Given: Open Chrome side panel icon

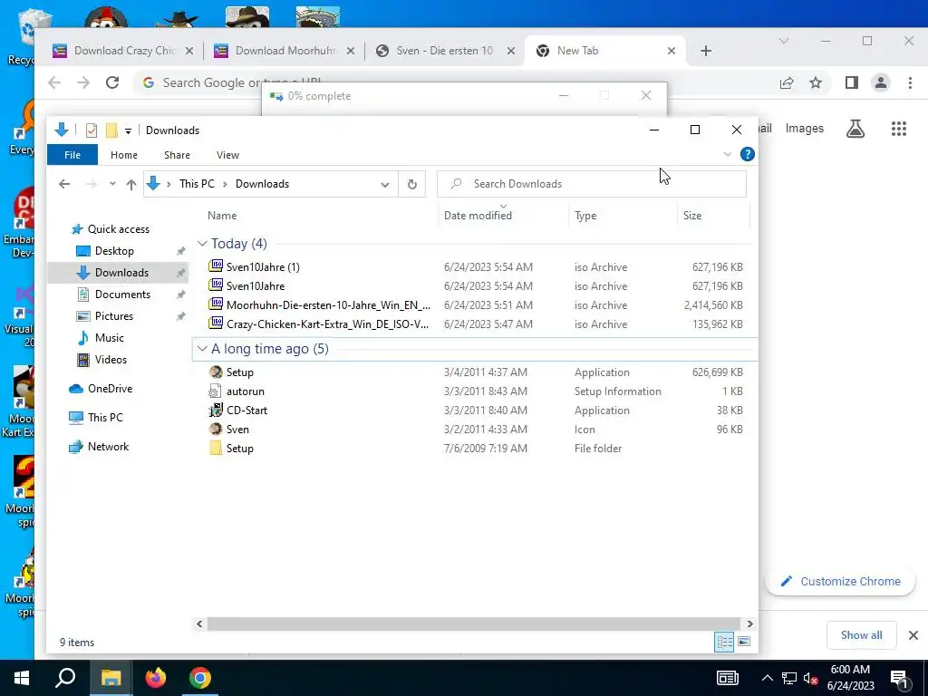Looking at the screenshot, I should [852, 82].
